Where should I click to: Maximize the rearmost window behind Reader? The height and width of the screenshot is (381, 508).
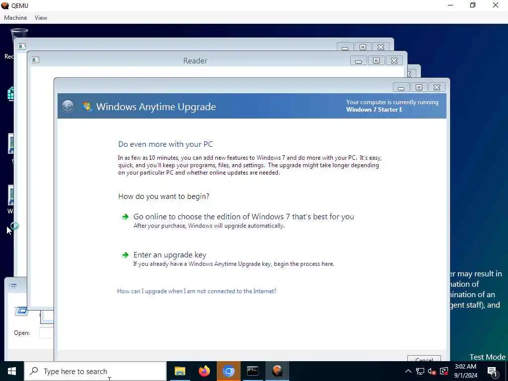coord(363,47)
